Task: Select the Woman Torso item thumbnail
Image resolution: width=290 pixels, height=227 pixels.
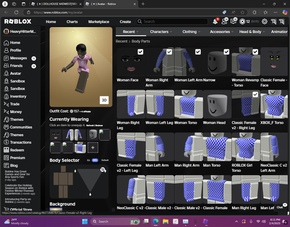Action: point(188,104)
